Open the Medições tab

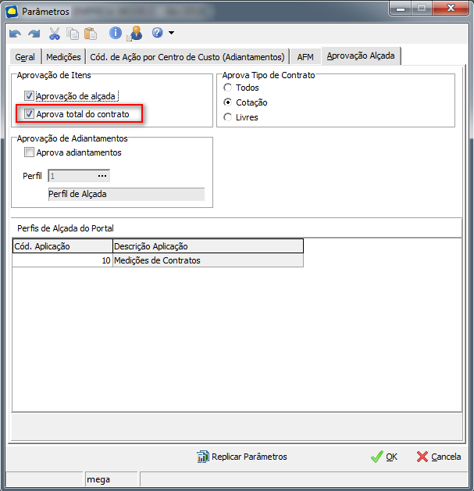click(x=63, y=57)
